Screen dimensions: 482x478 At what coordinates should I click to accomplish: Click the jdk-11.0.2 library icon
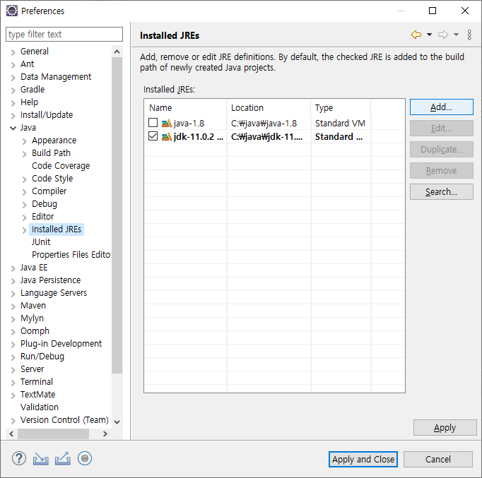(166, 136)
